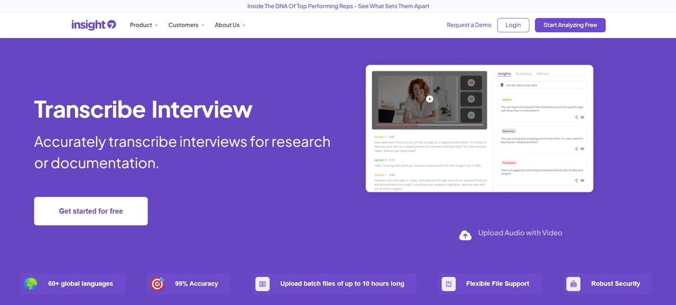Image resolution: width=676 pixels, height=305 pixels.
Task: Click Speaker 2 label at 0:12
Action: click(381, 160)
